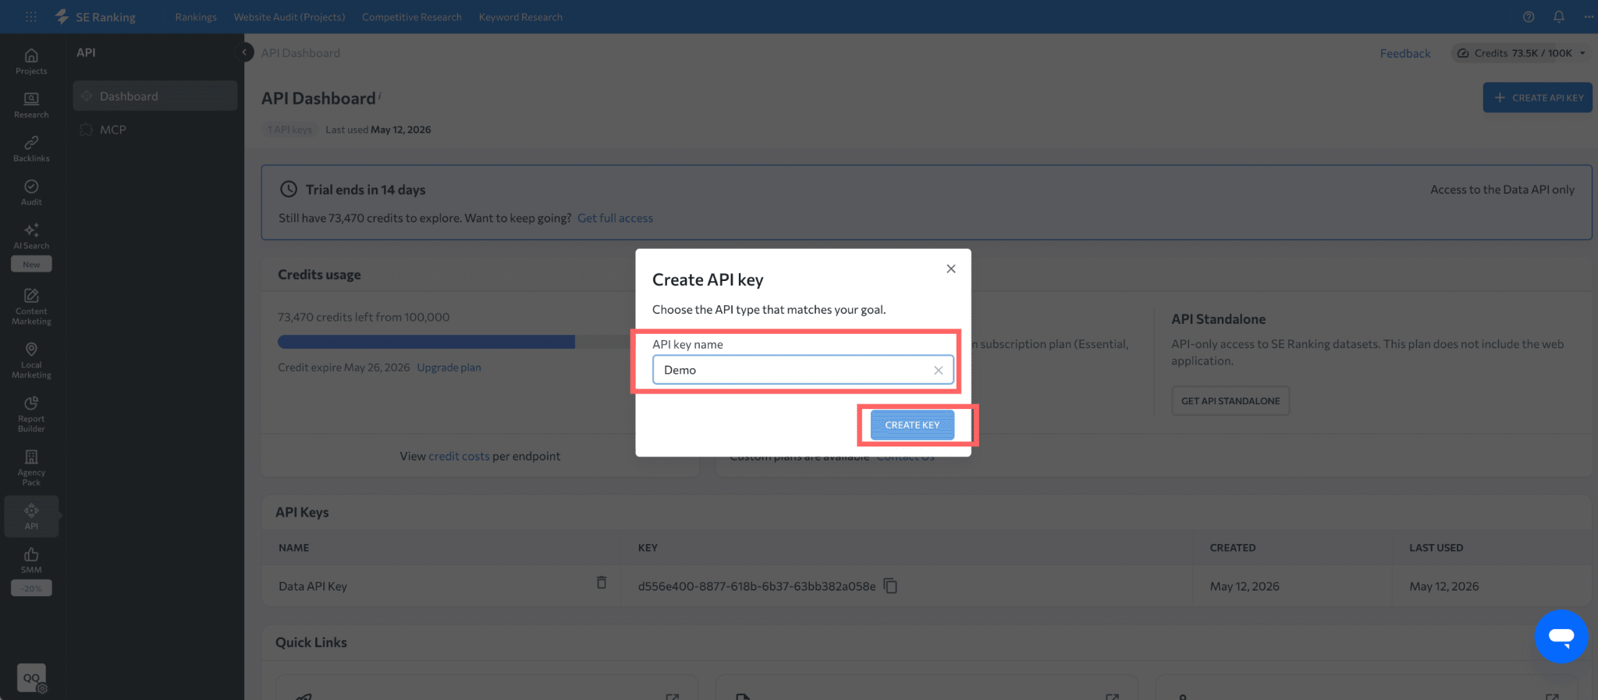Click Get API Standalone button

pyautogui.click(x=1230, y=401)
